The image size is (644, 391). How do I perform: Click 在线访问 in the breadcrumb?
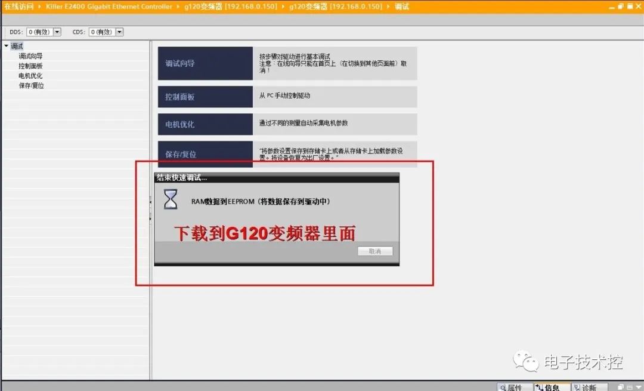point(18,7)
